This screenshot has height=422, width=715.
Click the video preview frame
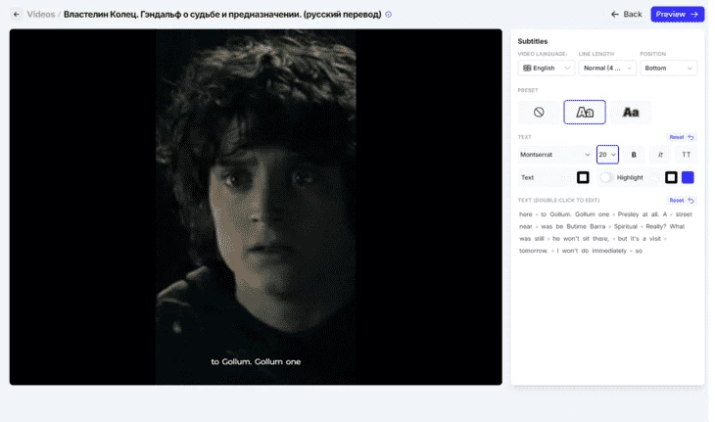[x=256, y=208]
